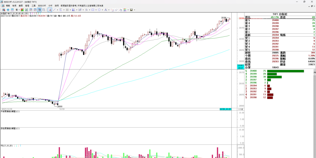Expand the dropdown arrow beside rectangle tool
This screenshot has width=316, height=158.
[96, 10]
